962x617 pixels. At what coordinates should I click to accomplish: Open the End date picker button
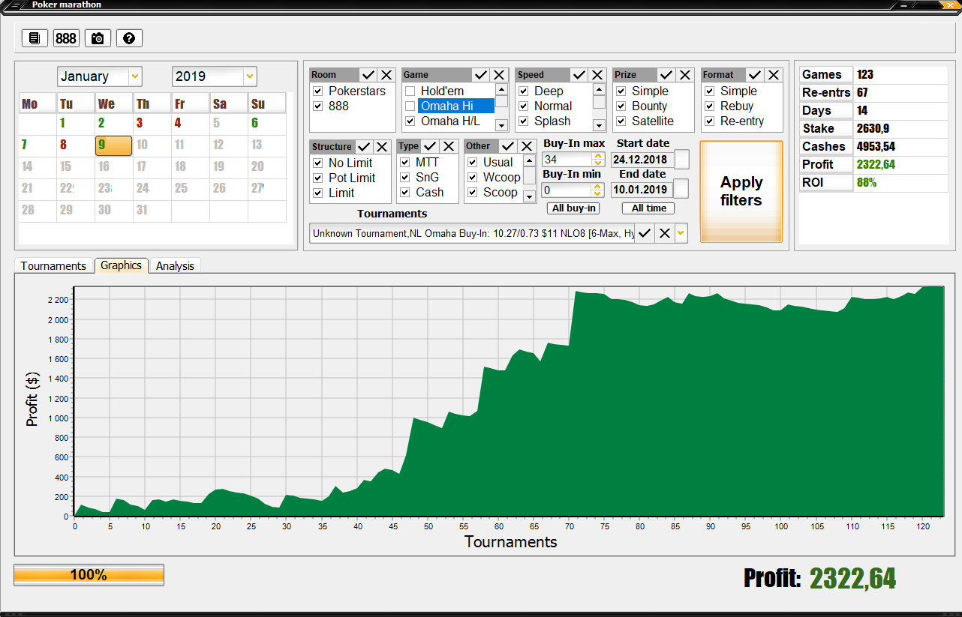(681, 189)
